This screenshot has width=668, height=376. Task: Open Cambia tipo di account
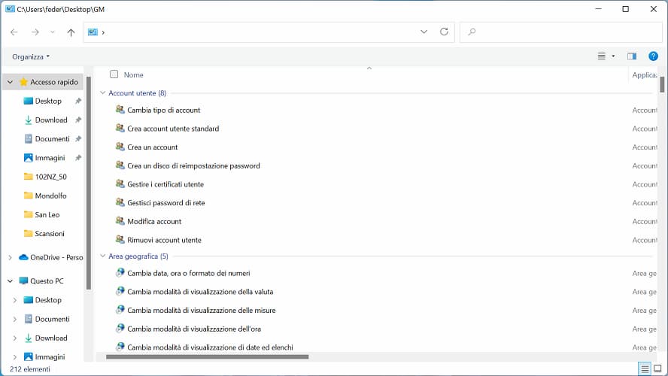163,110
